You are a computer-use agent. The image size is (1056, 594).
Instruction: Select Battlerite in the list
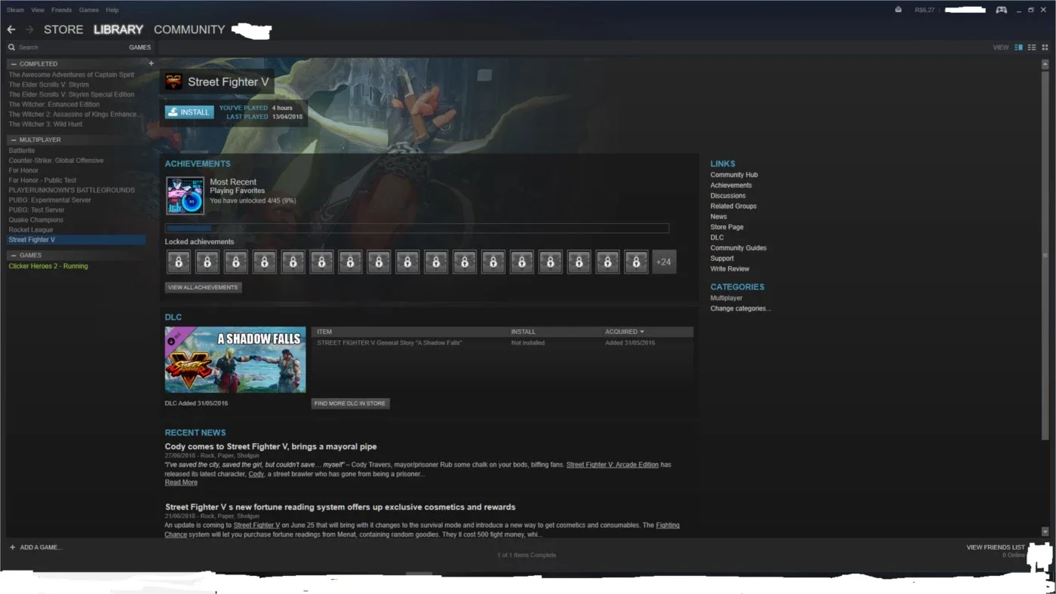click(22, 151)
